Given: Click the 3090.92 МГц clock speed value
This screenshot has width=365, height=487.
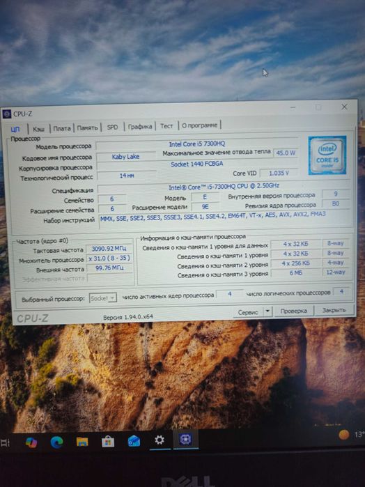Looking at the screenshot, I should coord(109,249).
